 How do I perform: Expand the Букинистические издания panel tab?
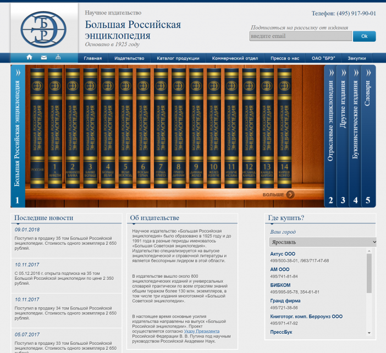(355, 136)
